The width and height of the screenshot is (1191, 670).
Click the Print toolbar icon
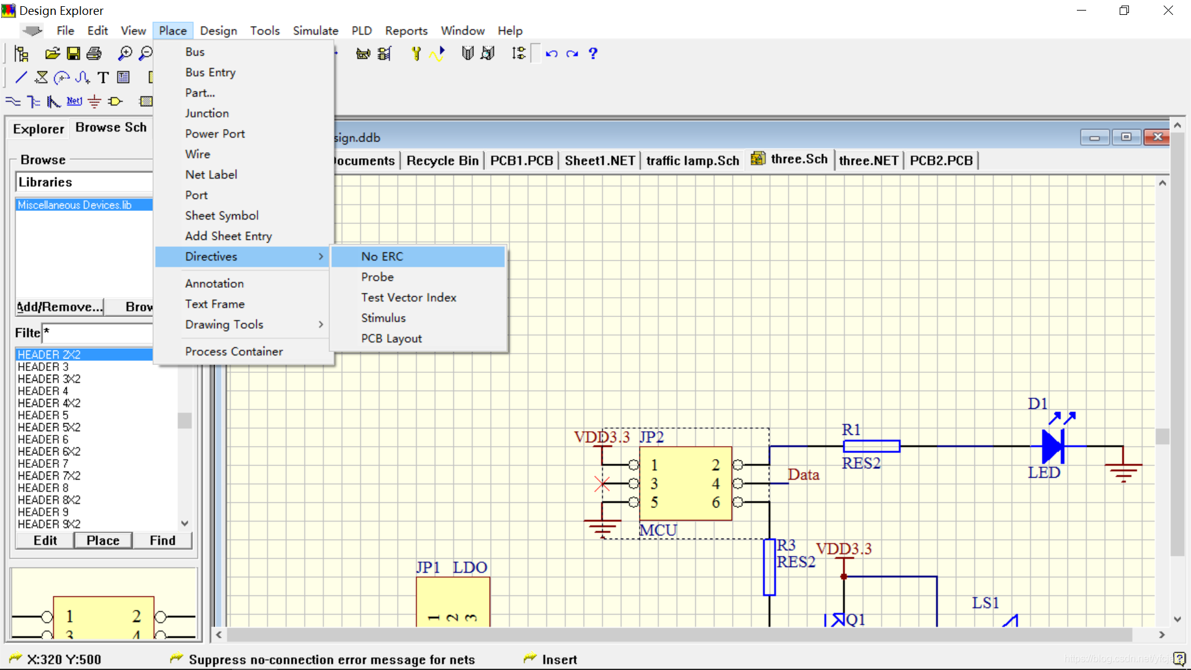pos(94,54)
